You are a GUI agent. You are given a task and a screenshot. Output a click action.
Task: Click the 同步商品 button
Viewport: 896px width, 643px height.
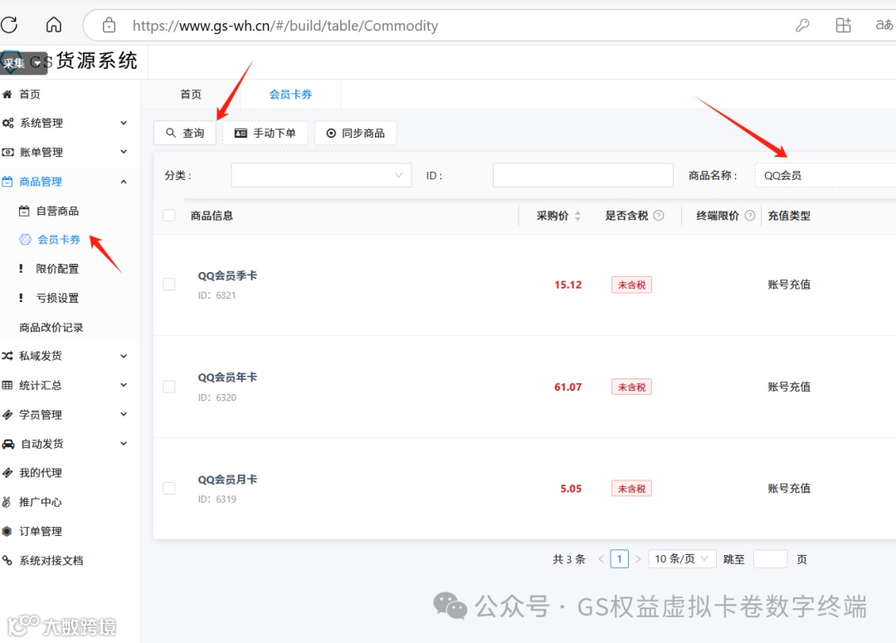point(355,134)
